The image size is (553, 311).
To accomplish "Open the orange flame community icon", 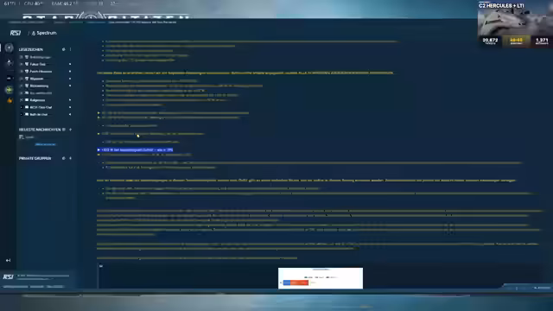I will pos(10,100).
